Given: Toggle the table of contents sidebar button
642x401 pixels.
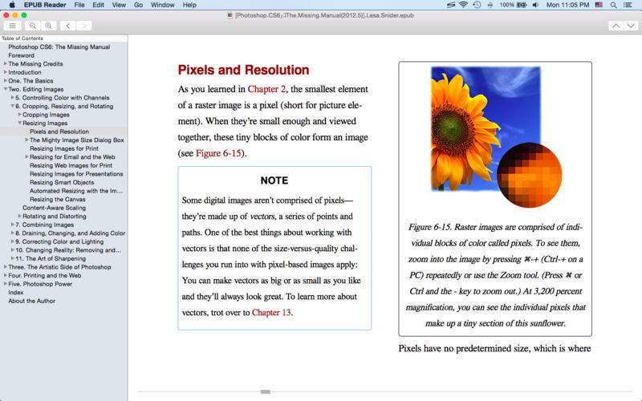Looking at the screenshot, I should point(13,26).
